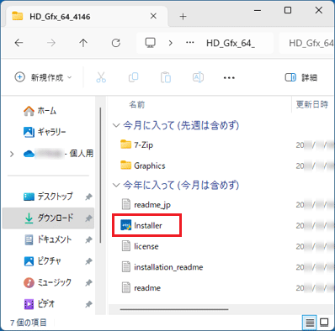The height and width of the screenshot is (331, 335).
Task: Collapse the 今月に入って group
Action: coord(116,125)
